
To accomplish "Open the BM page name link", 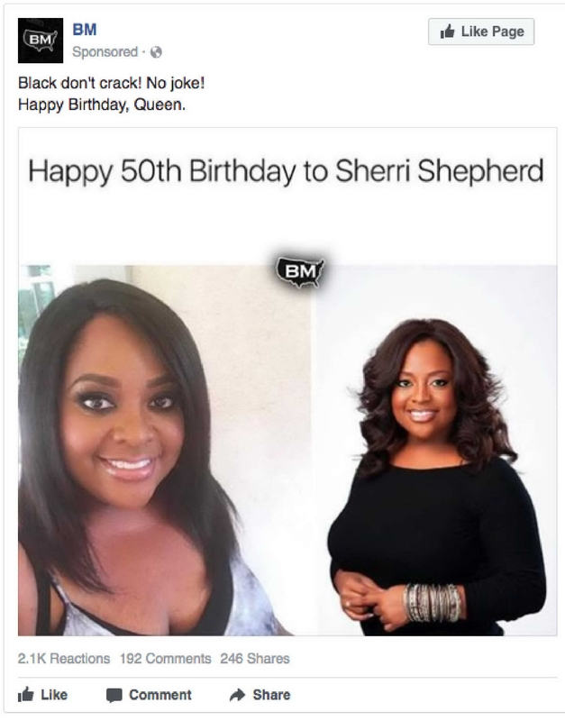I will (x=85, y=30).
